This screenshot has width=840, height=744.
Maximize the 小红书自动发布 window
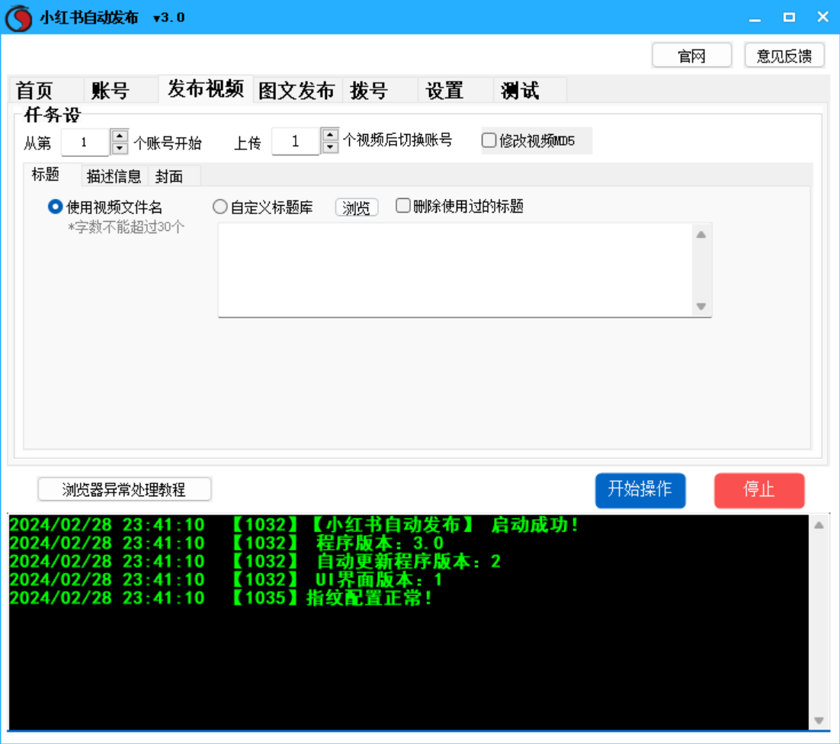click(789, 18)
